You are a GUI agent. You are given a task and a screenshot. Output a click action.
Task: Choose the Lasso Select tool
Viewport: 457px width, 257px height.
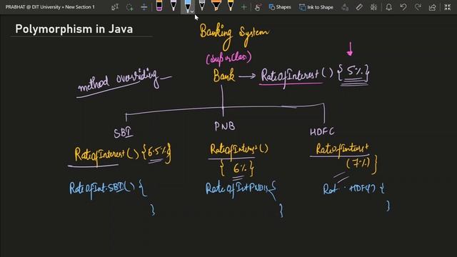coord(130,7)
